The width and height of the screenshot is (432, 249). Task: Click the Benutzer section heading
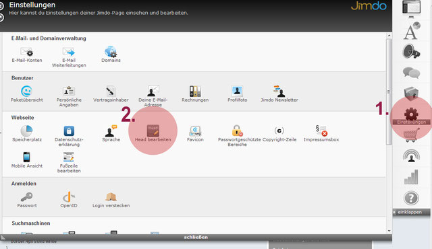(x=22, y=78)
